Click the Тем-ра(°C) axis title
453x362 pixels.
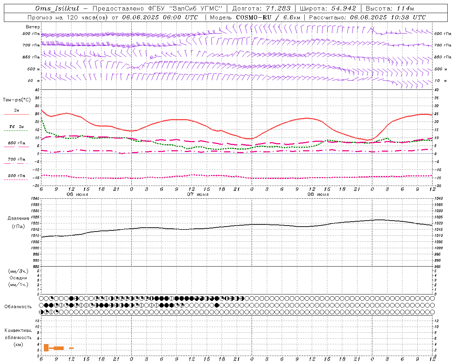tap(17, 100)
